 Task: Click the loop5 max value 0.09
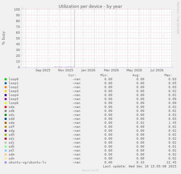click(172, 99)
